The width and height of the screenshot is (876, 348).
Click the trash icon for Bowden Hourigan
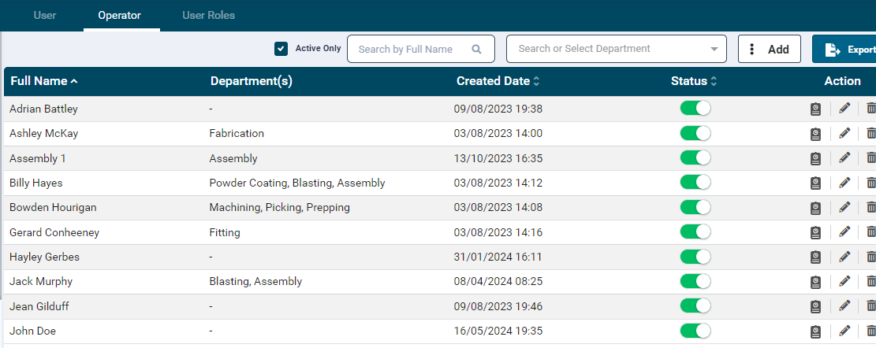pyautogui.click(x=870, y=209)
